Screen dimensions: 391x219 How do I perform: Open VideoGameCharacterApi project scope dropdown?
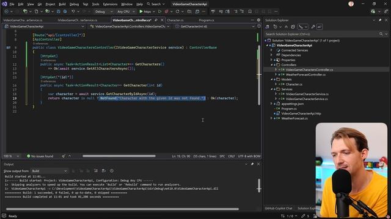coord(44,26)
